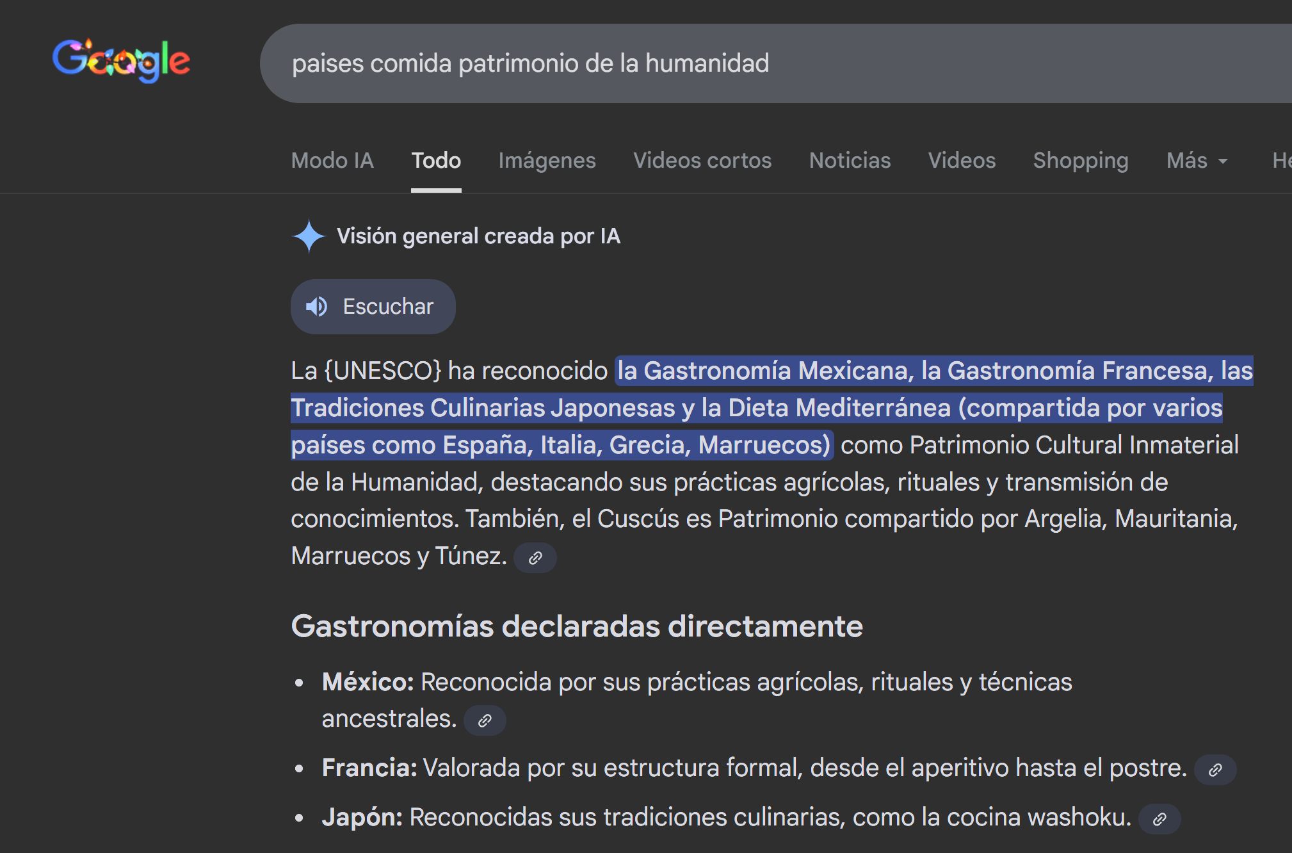
Task: Open the Imágenes tab
Action: (x=547, y=161)
